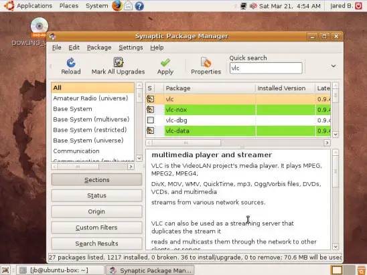367x275 pixels.
Task: Click the package list scroll-up arrow
Action: pyautogui.click(x=336, y=86)
